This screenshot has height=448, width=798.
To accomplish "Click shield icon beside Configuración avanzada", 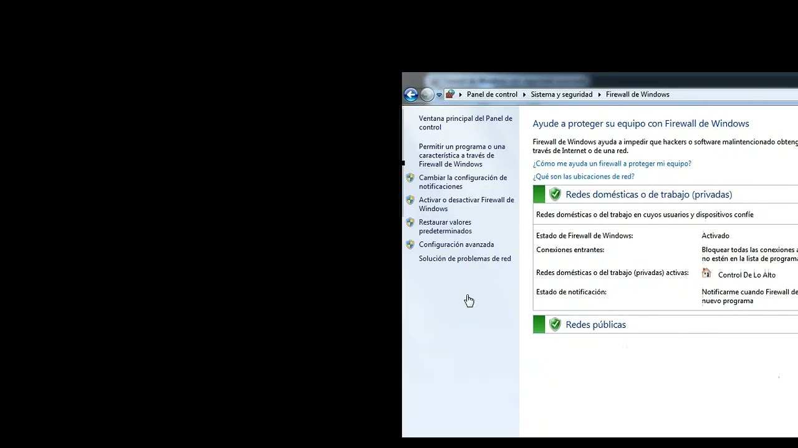I will [410, 245].
